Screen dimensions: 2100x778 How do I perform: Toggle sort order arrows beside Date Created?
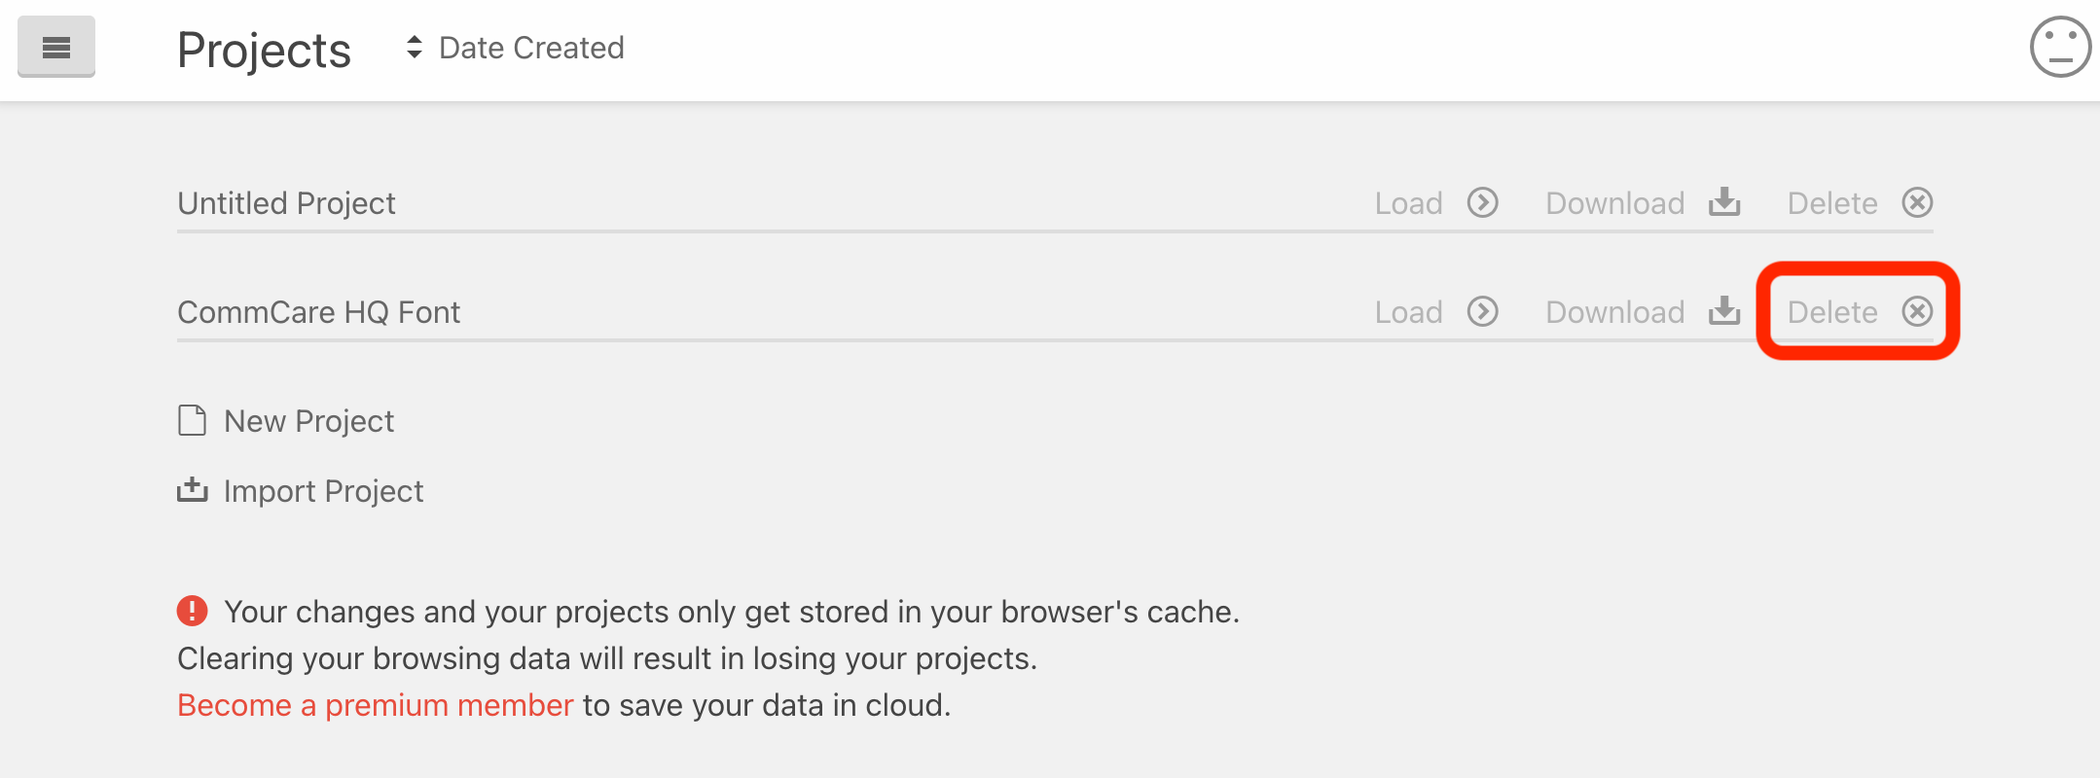pyautogui.click(x=415, y=48)
